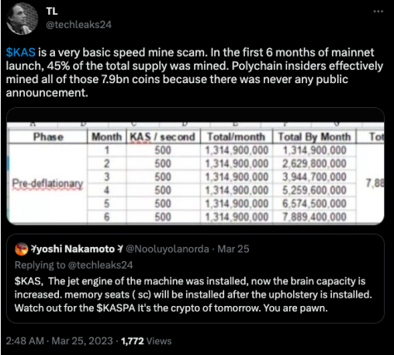The width and height of the screenshot is (394, 355).
Task: Click the 2:48 AM · Mar 25, 2023 timestamp
Action: (59, 341)
